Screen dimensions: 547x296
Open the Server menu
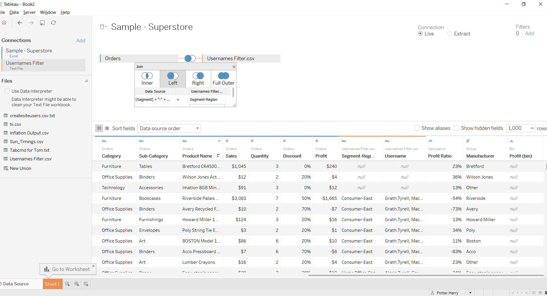coord(29,12)
